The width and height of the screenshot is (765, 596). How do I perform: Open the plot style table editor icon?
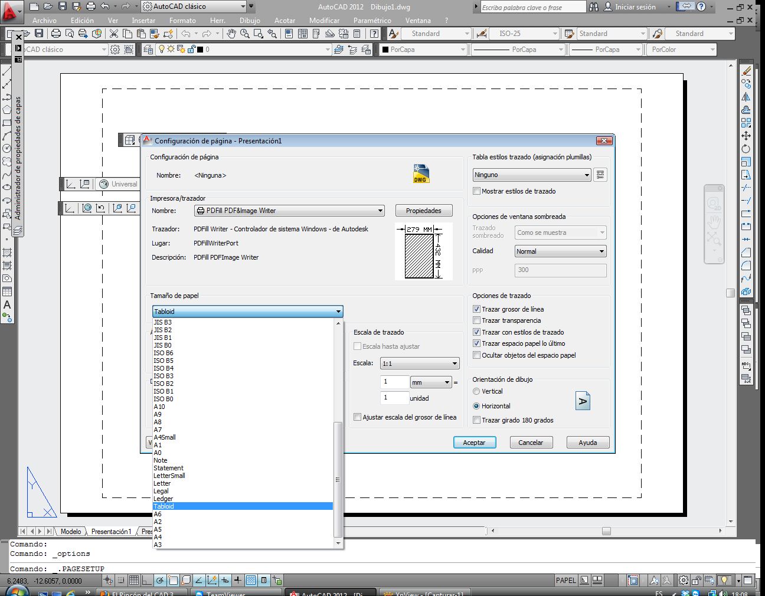pyautogui.click(x=600, y=175)
